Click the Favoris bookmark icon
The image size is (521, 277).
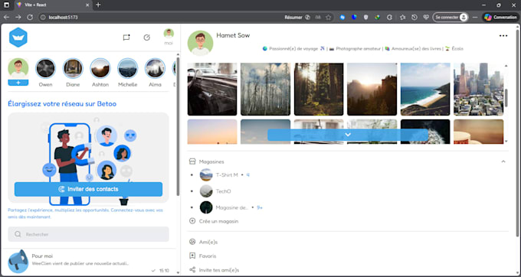[x=192, y=256]
